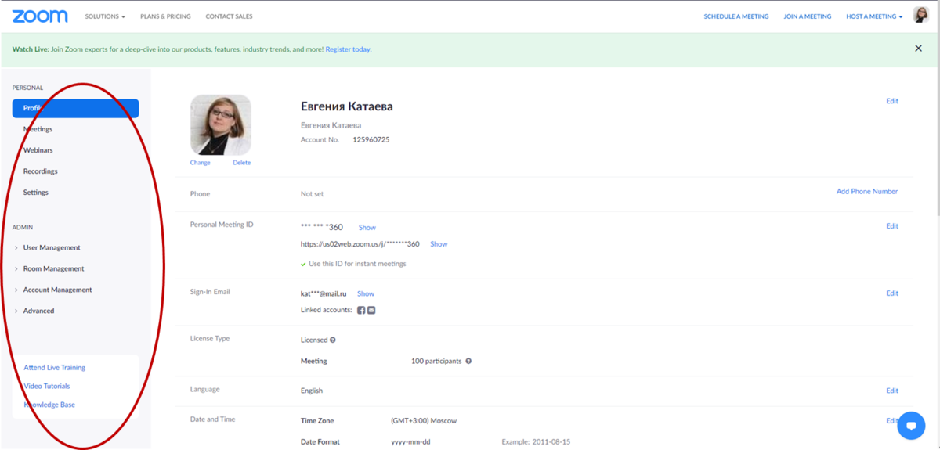Click the Licensed label text
The image size is (940, 450).
[314, 340]
